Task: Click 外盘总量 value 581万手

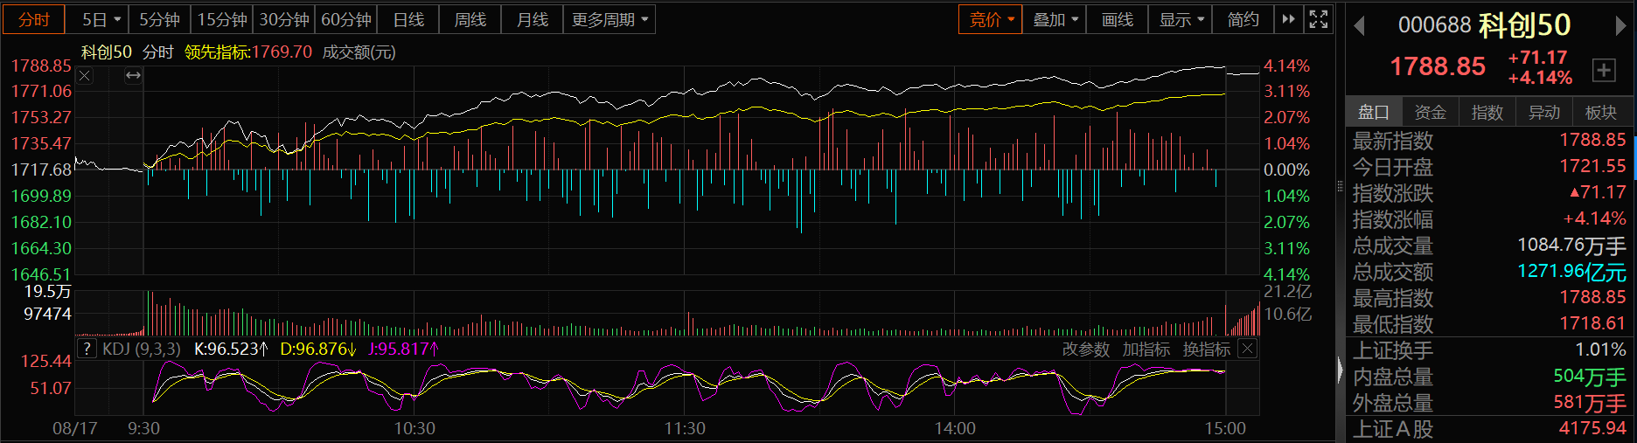Action: pyautogui.click(x=1590, y=403)
